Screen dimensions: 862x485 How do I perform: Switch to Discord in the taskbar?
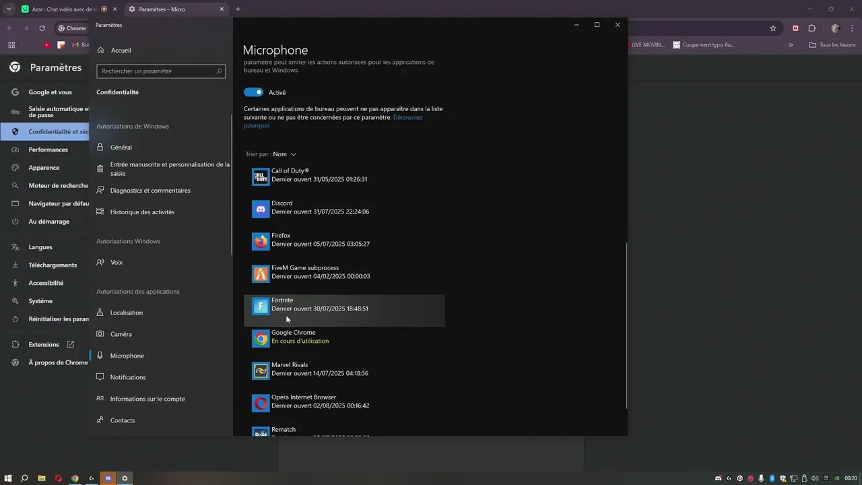point(108,478)
